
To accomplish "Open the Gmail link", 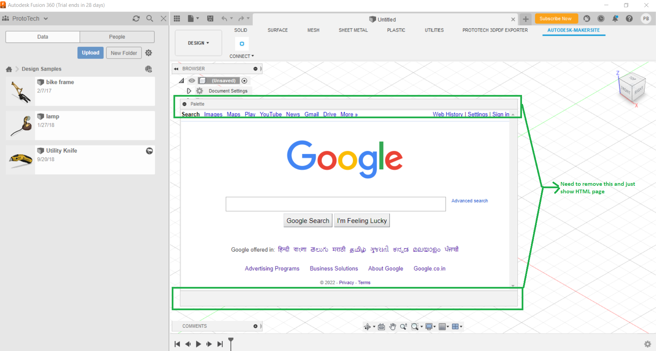I will pyautogui.click(x=312, y=114).
